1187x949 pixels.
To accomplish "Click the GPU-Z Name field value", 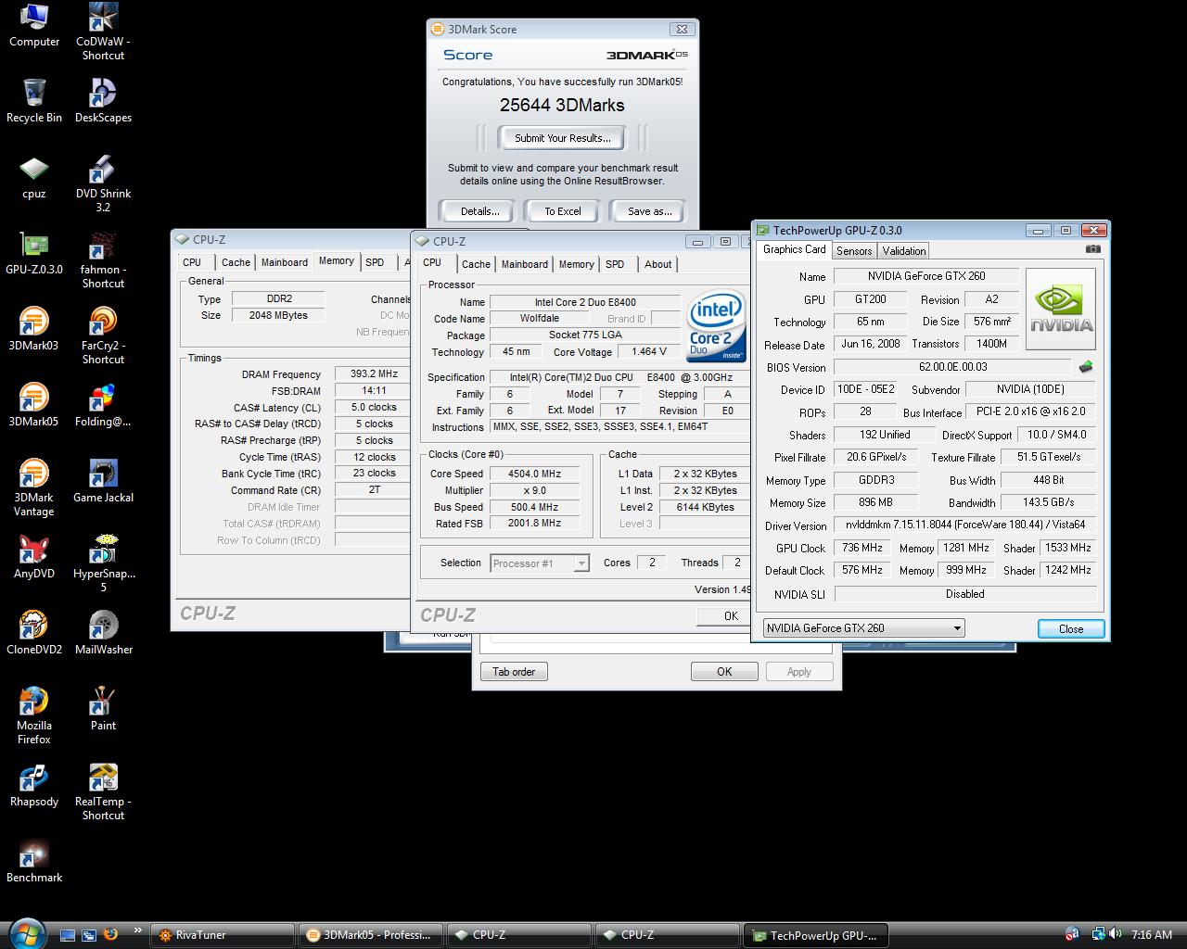I will pyautogui.click(x=926, y=276).
